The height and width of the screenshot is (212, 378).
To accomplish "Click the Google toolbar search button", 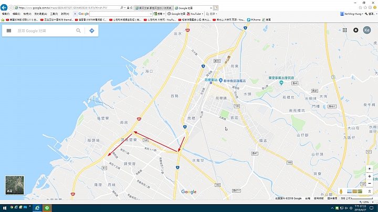I will coord(158,14).
